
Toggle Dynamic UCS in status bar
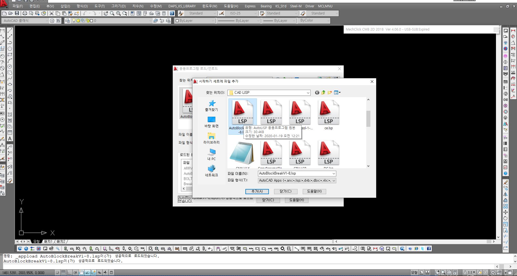coord(93,272)
